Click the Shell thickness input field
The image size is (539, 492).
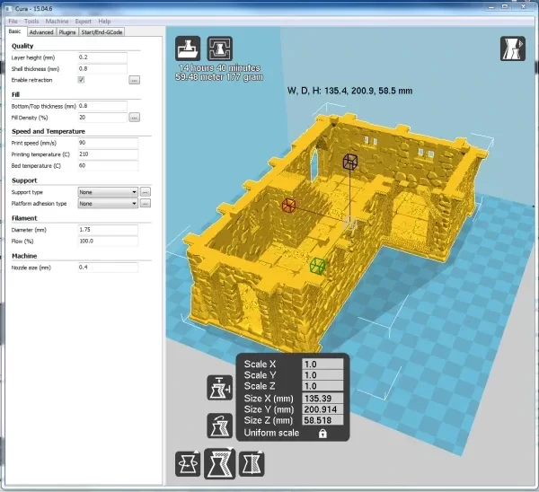pyautogui.click(x=102, y=69)
